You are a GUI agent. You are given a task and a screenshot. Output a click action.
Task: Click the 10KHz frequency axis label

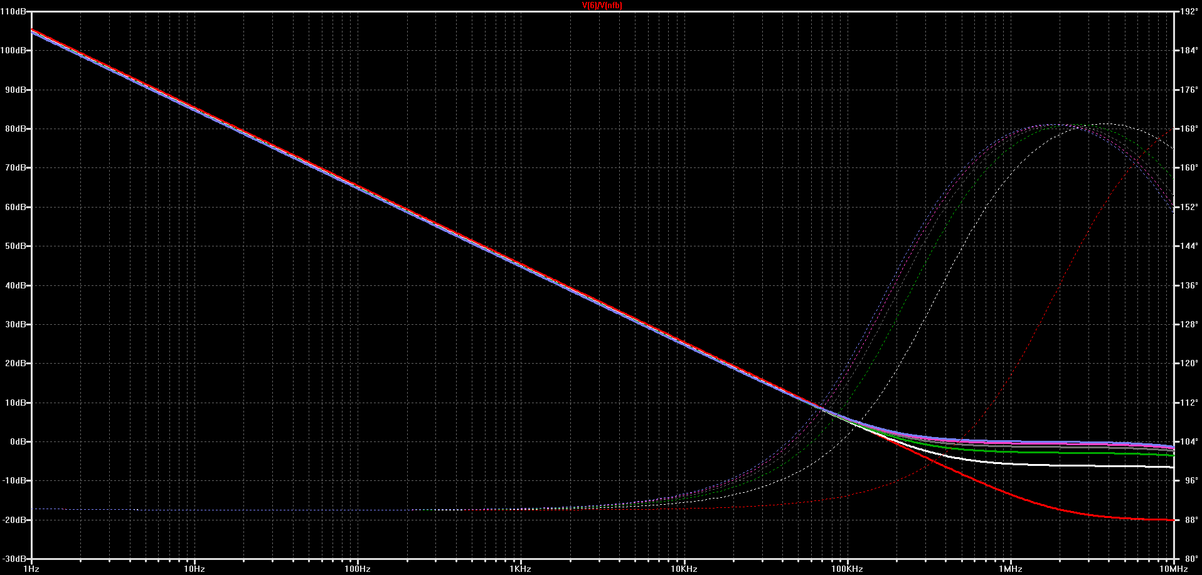(x=684, y=569)
